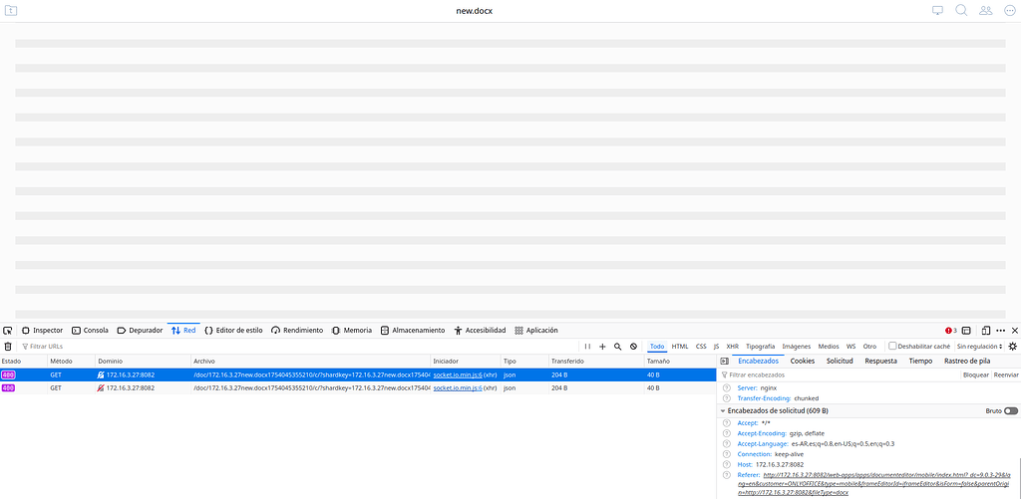Click the element picker icon in devtools

point(8,330)
